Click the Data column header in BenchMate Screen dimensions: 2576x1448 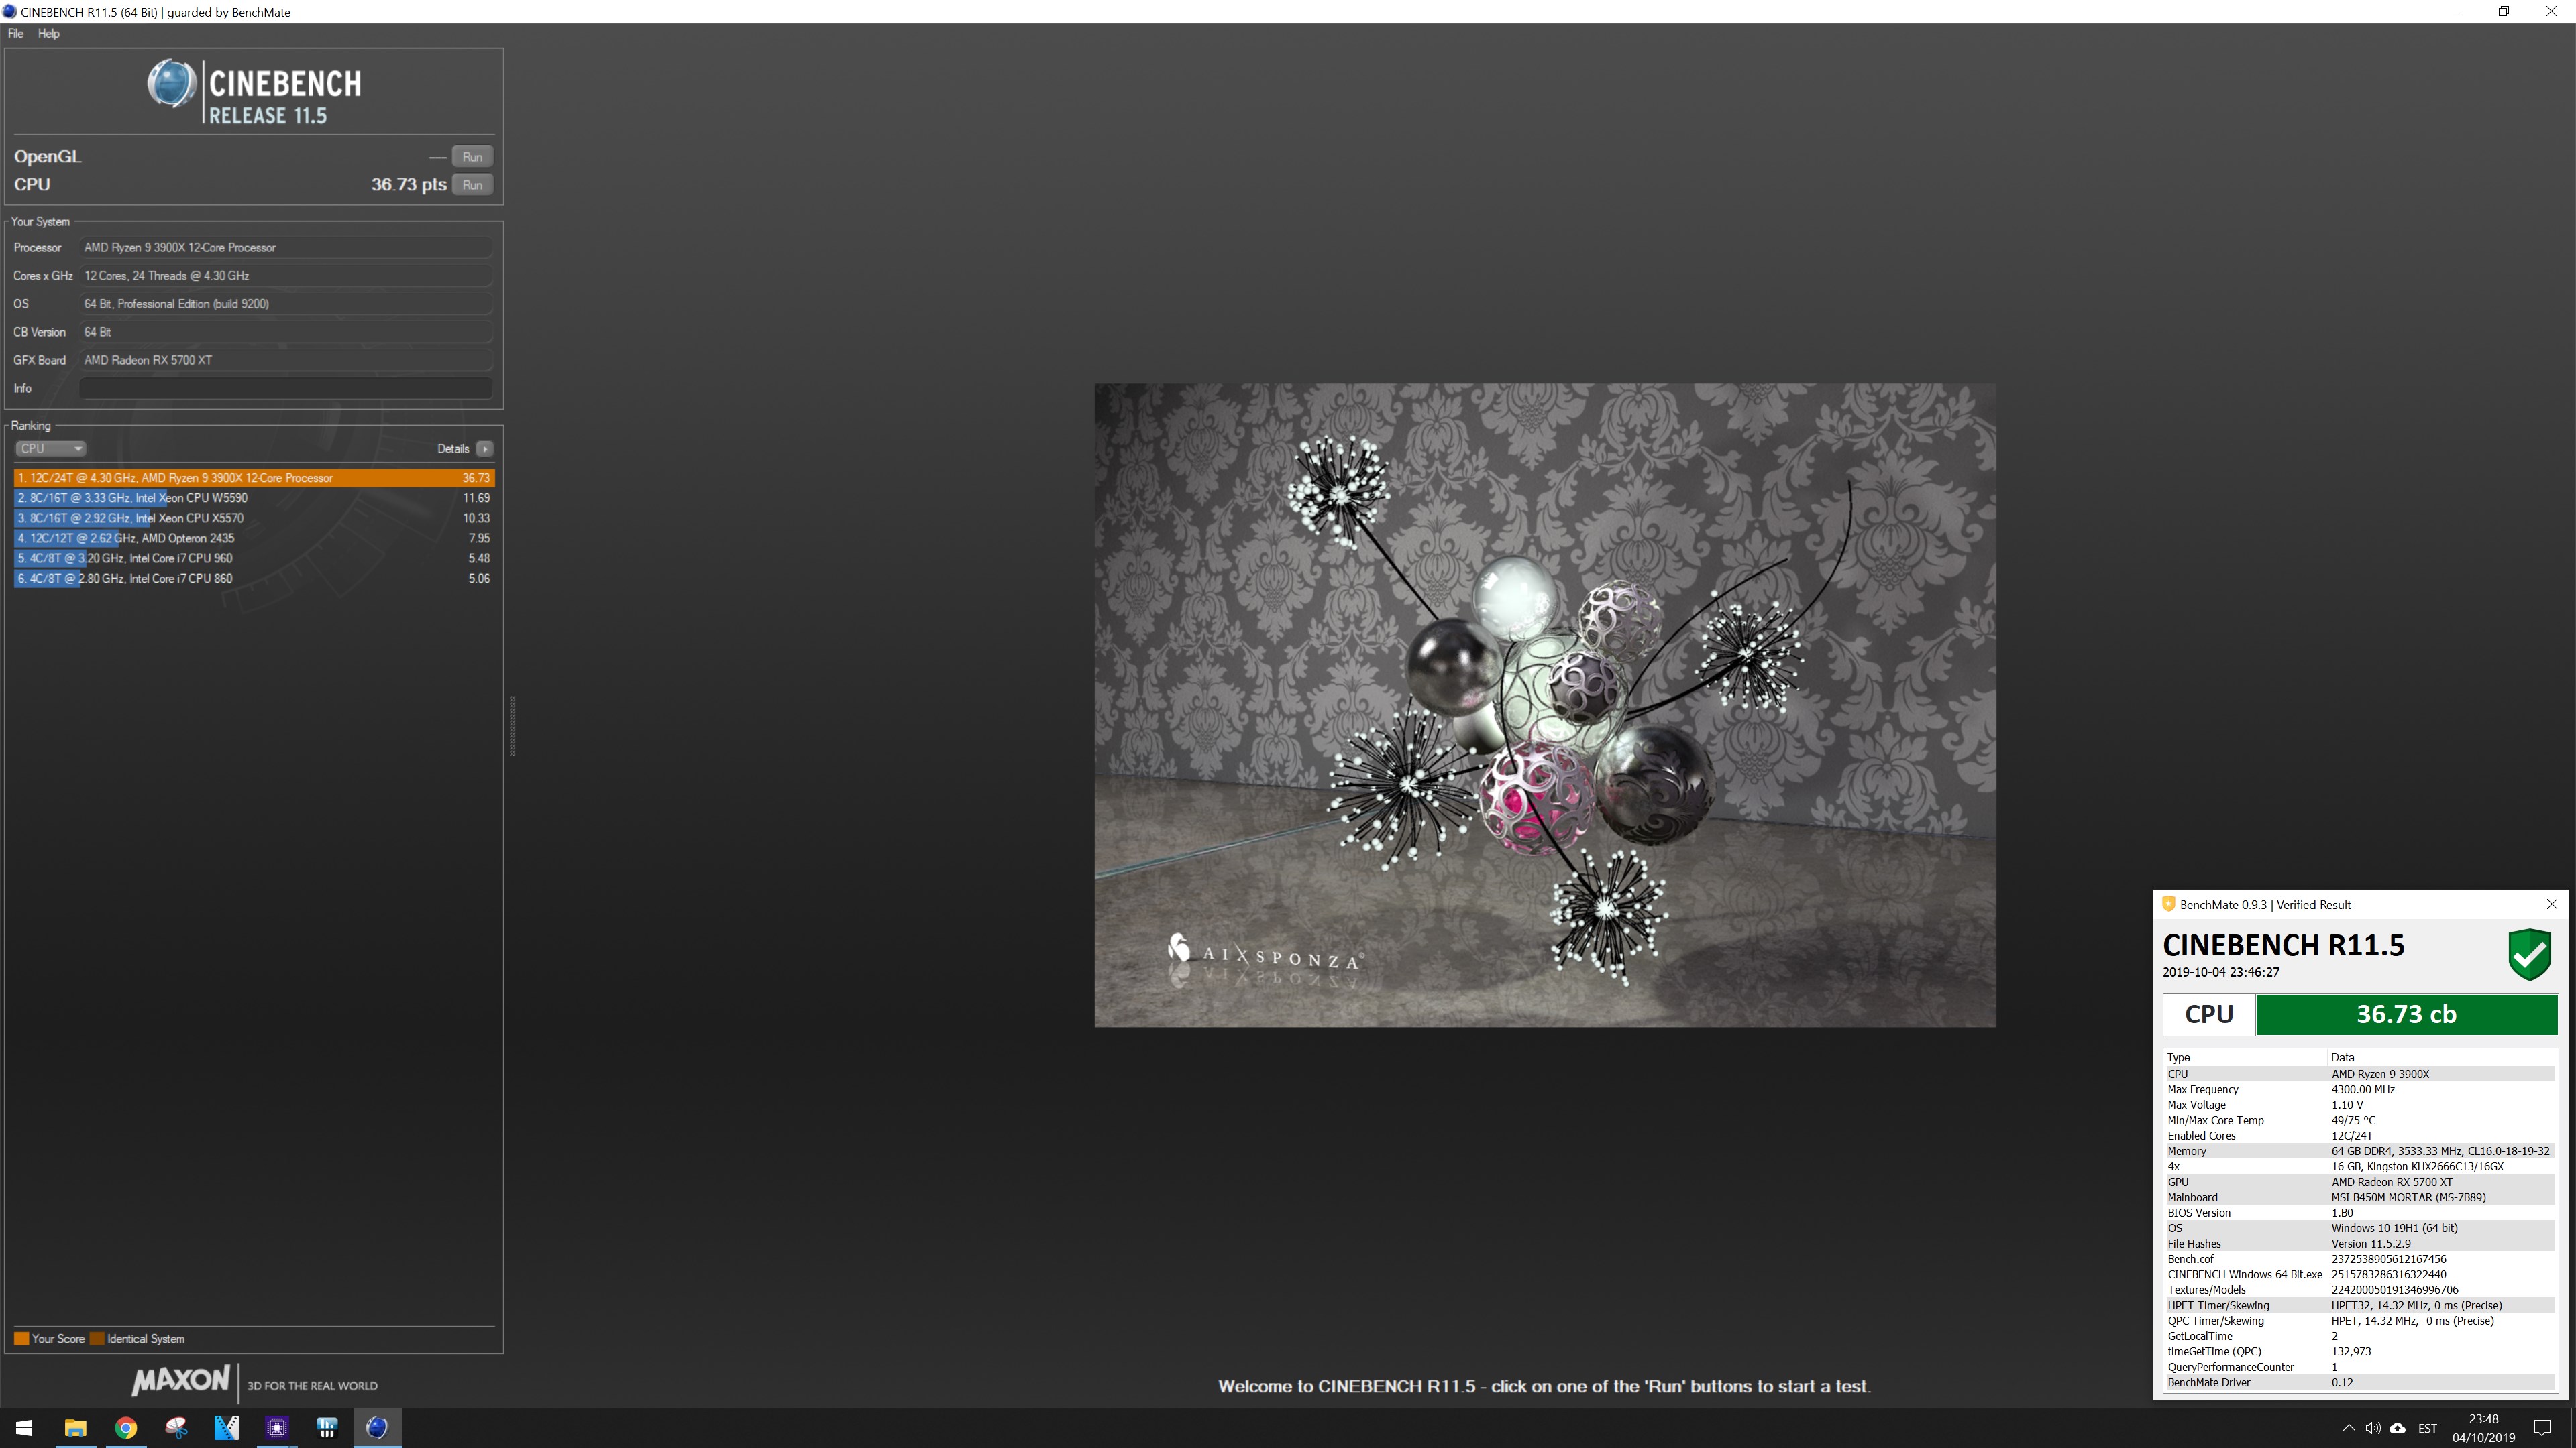coord(2443,1057)
